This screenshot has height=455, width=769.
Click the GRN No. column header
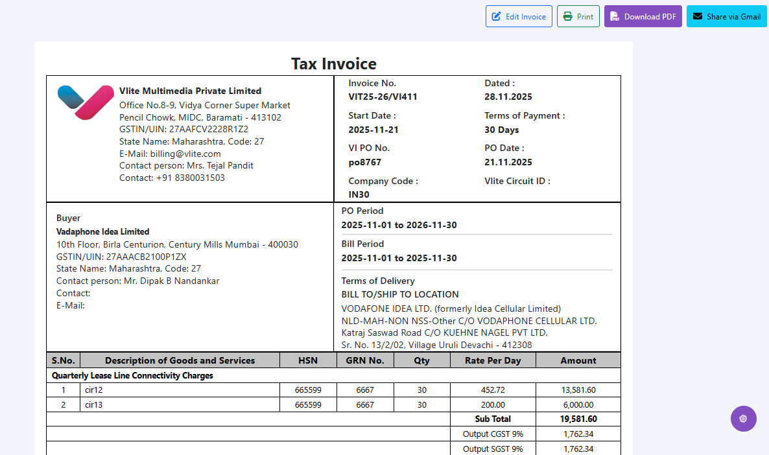[x=365, y=360]
